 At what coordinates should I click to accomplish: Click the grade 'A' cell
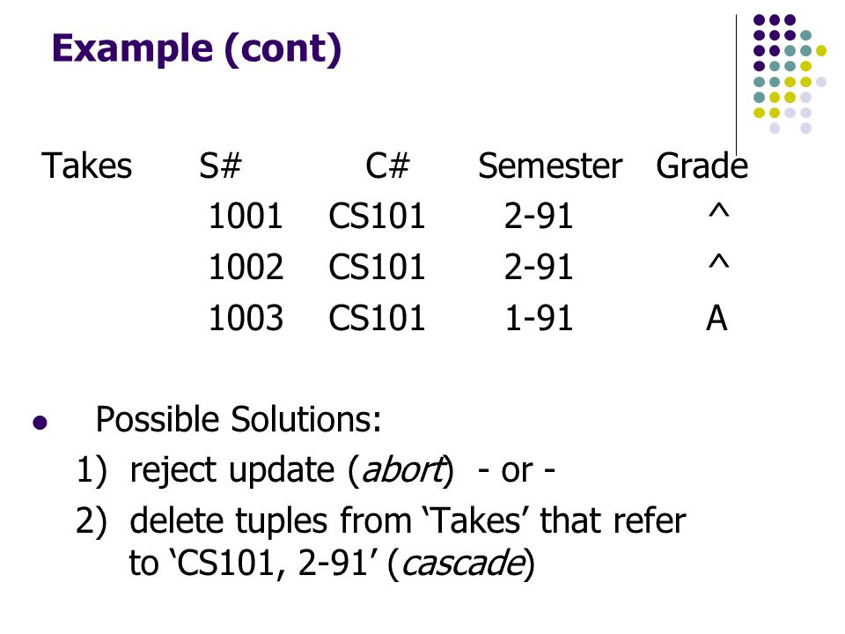tap(716, 318)
